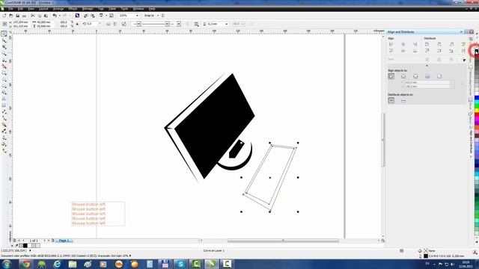Open the Undo history dropdown arrow
This screenshot has width=479, height=269.
tap(59, 16)
